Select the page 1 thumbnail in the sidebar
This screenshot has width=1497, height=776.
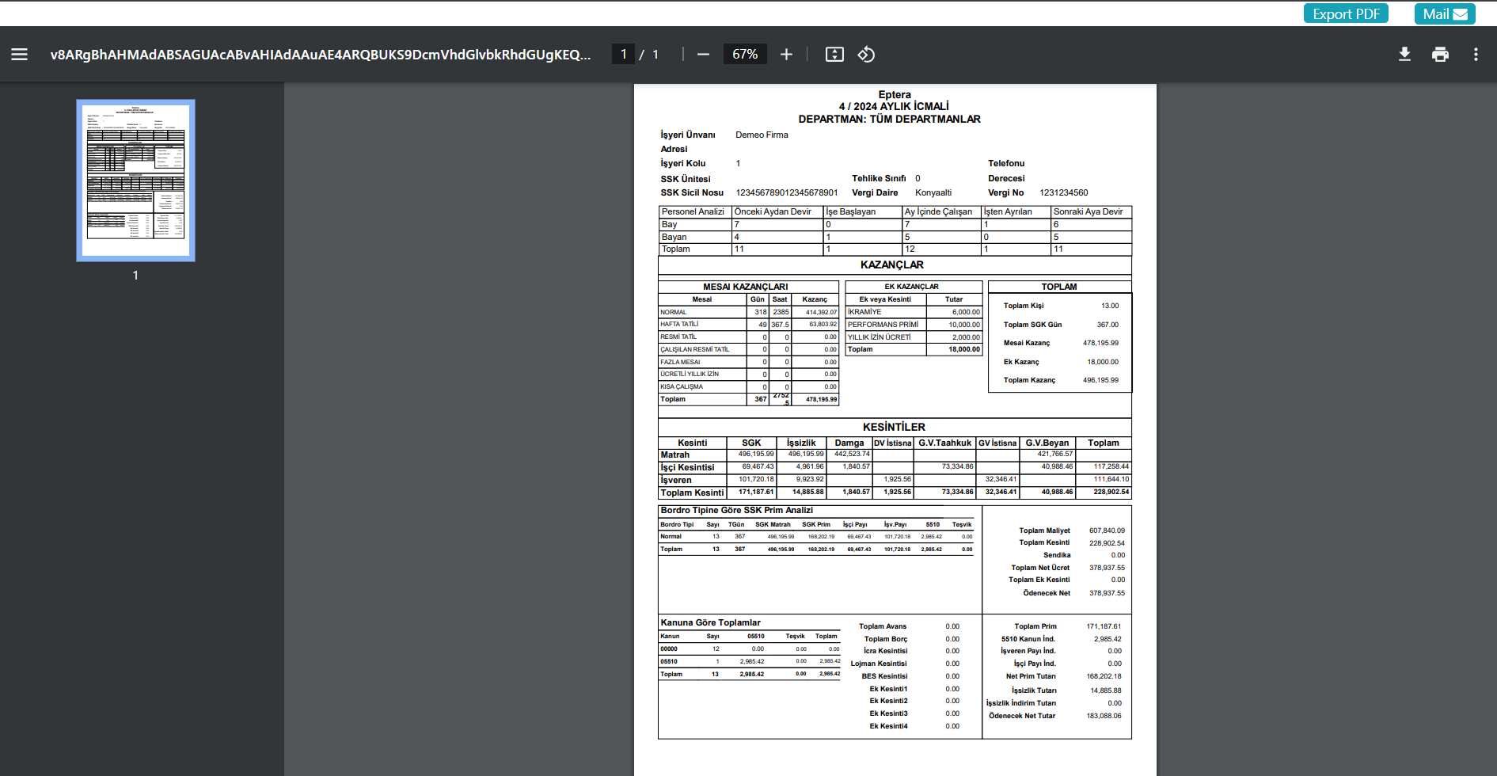tap(135, 181)
